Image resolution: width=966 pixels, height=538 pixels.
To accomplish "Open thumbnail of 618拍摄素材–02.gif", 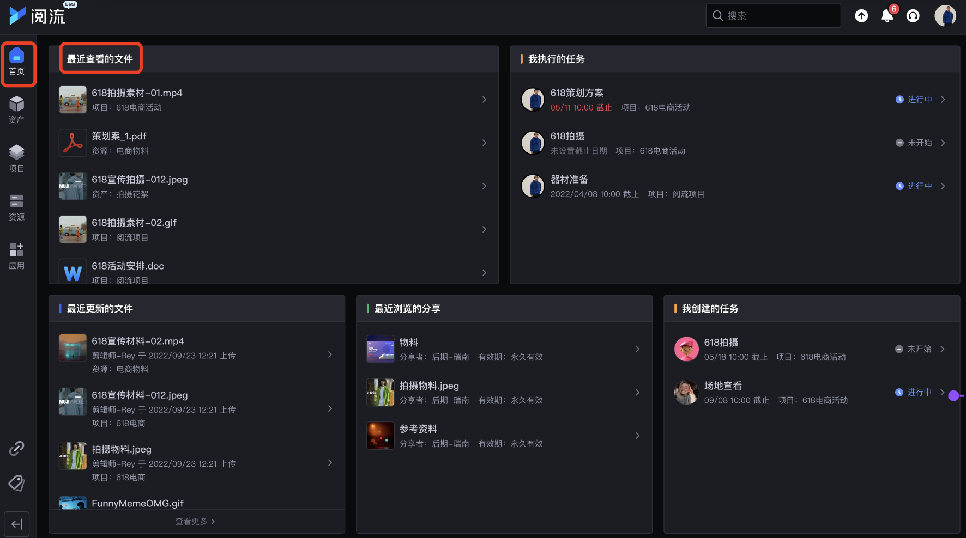I will (x=73, y=229).
